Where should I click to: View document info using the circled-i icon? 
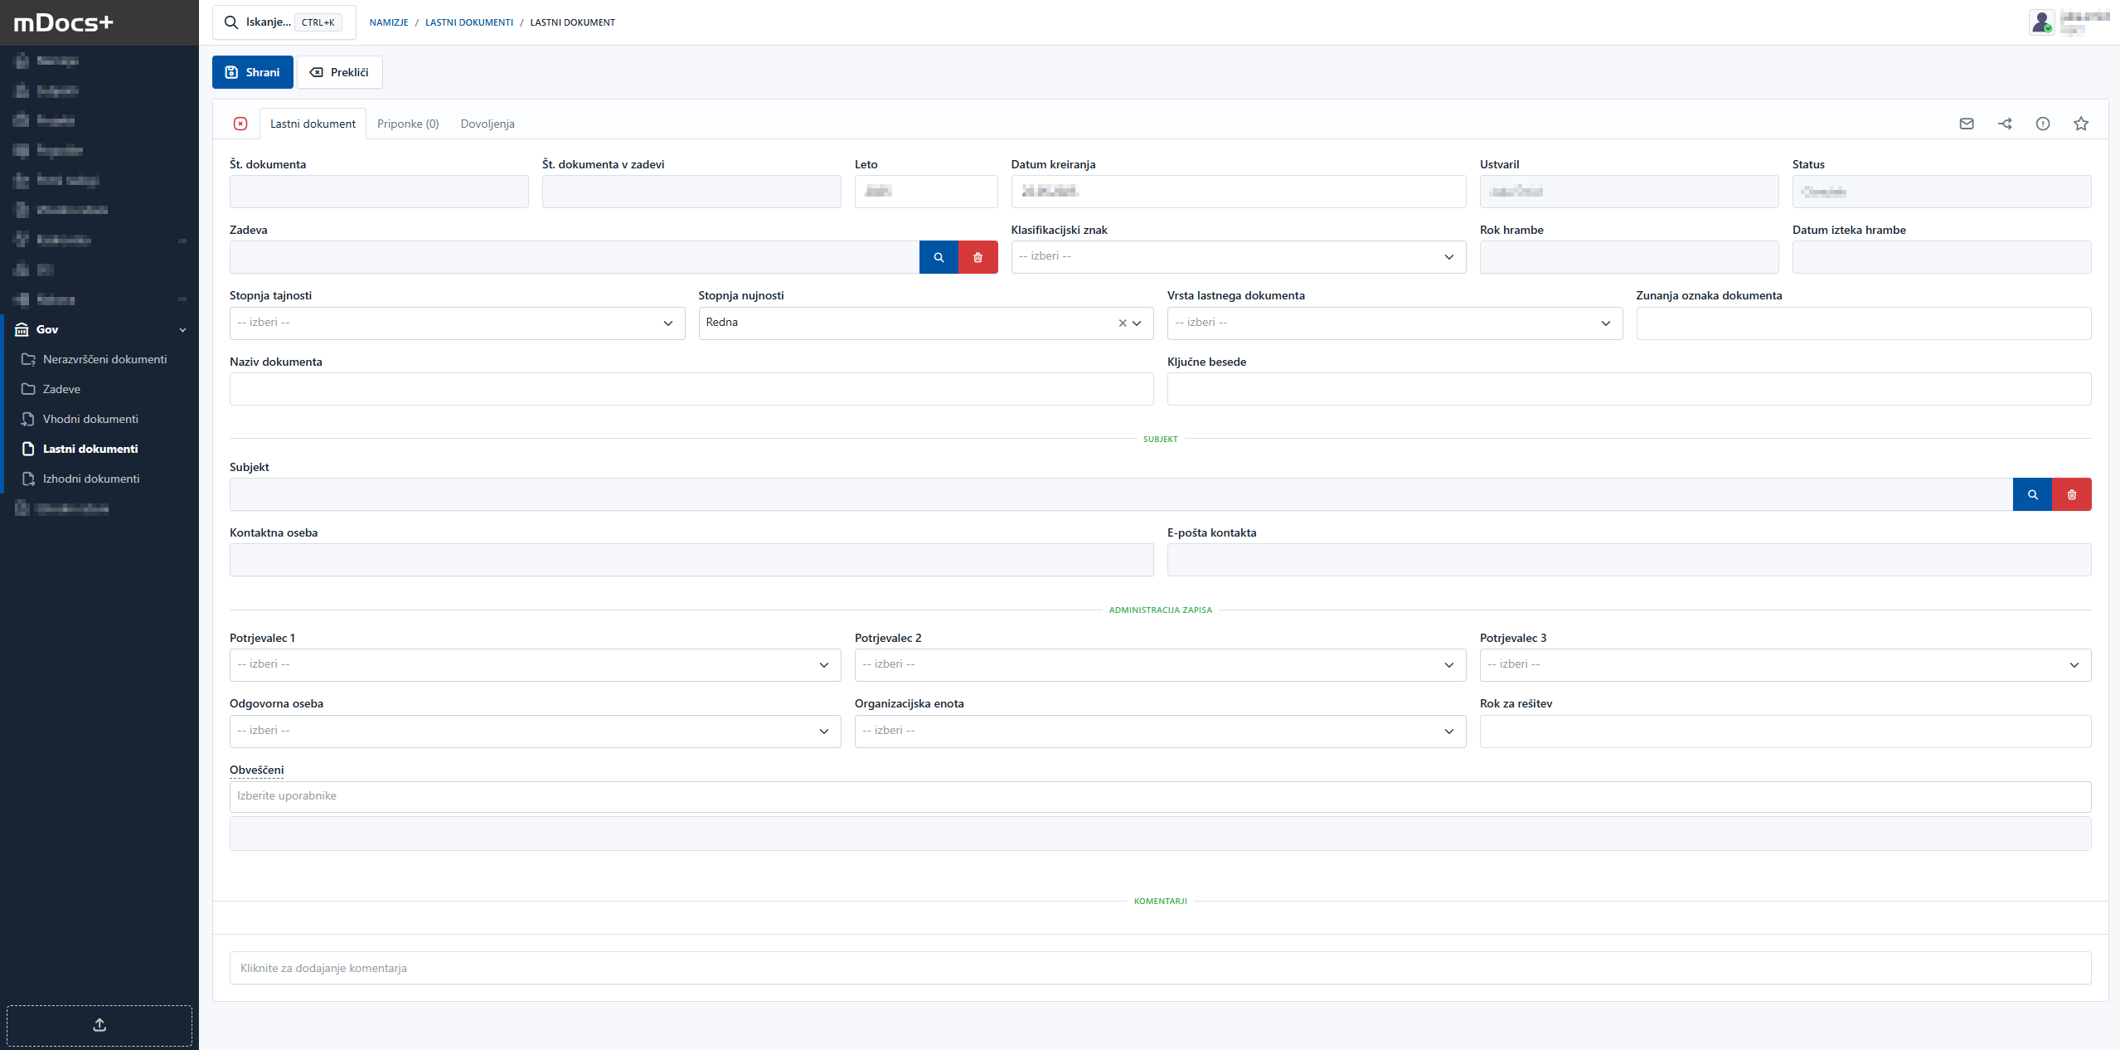coord(2043,123)
